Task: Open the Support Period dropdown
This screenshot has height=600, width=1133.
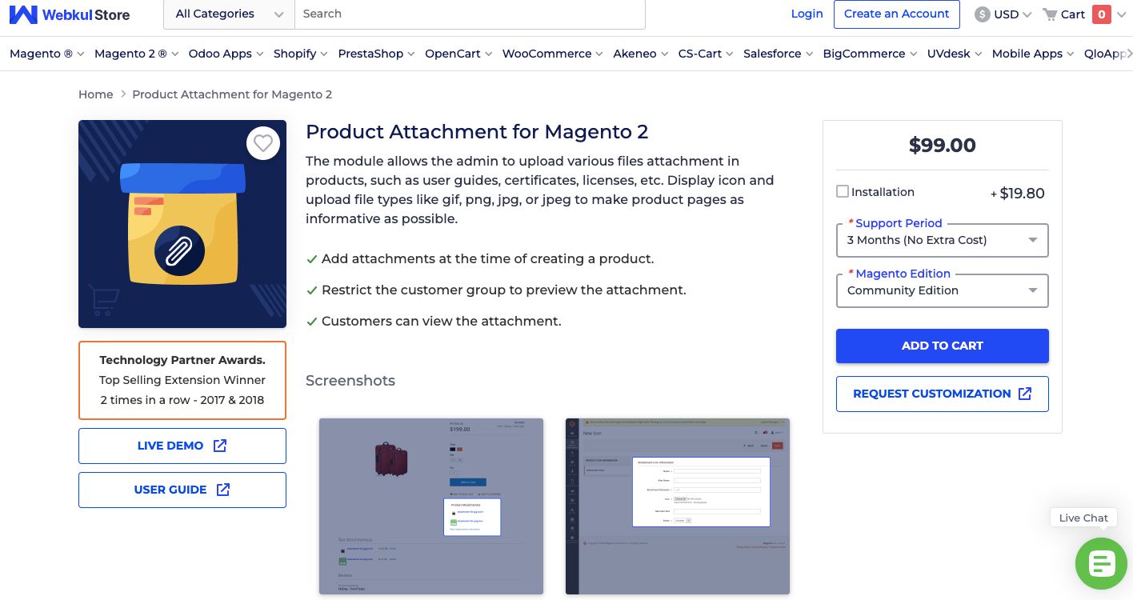Action: tap(1032, 240)
